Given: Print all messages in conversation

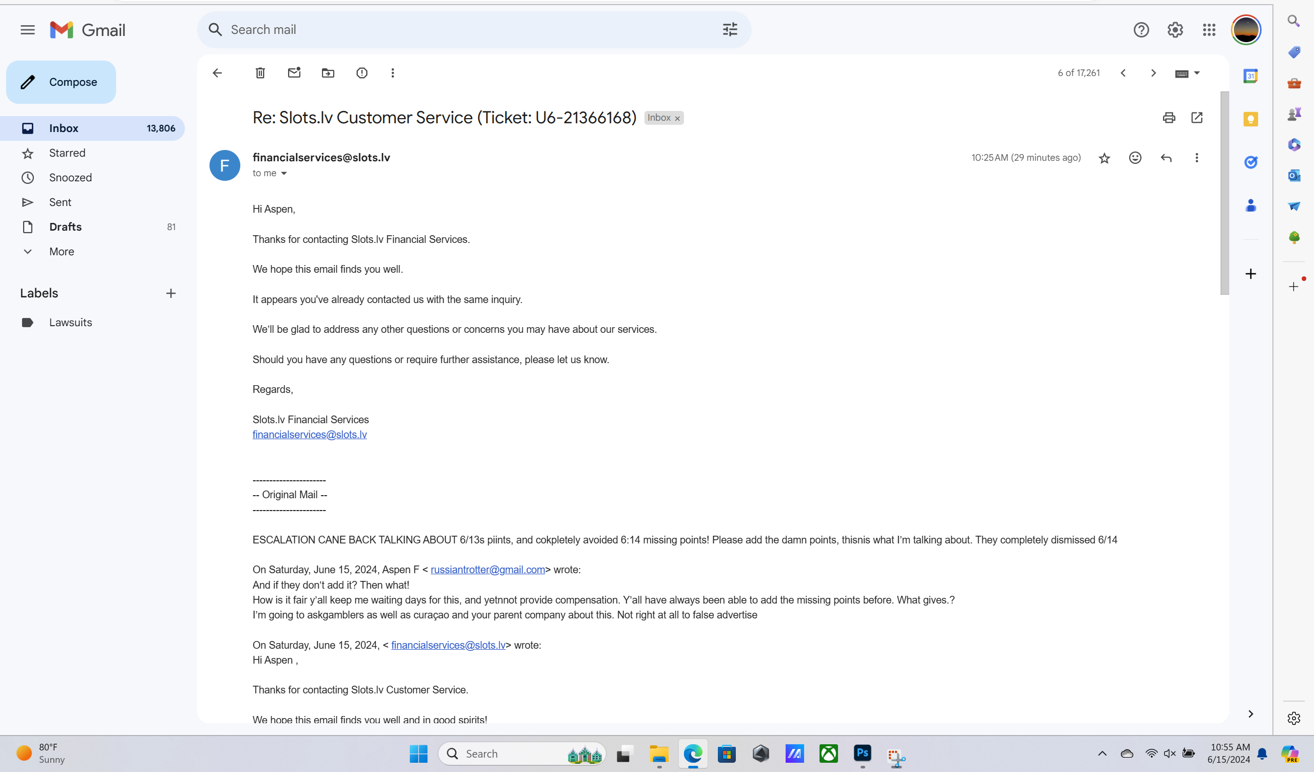Looking at the screenshot, I should (x=1169, y=117).
